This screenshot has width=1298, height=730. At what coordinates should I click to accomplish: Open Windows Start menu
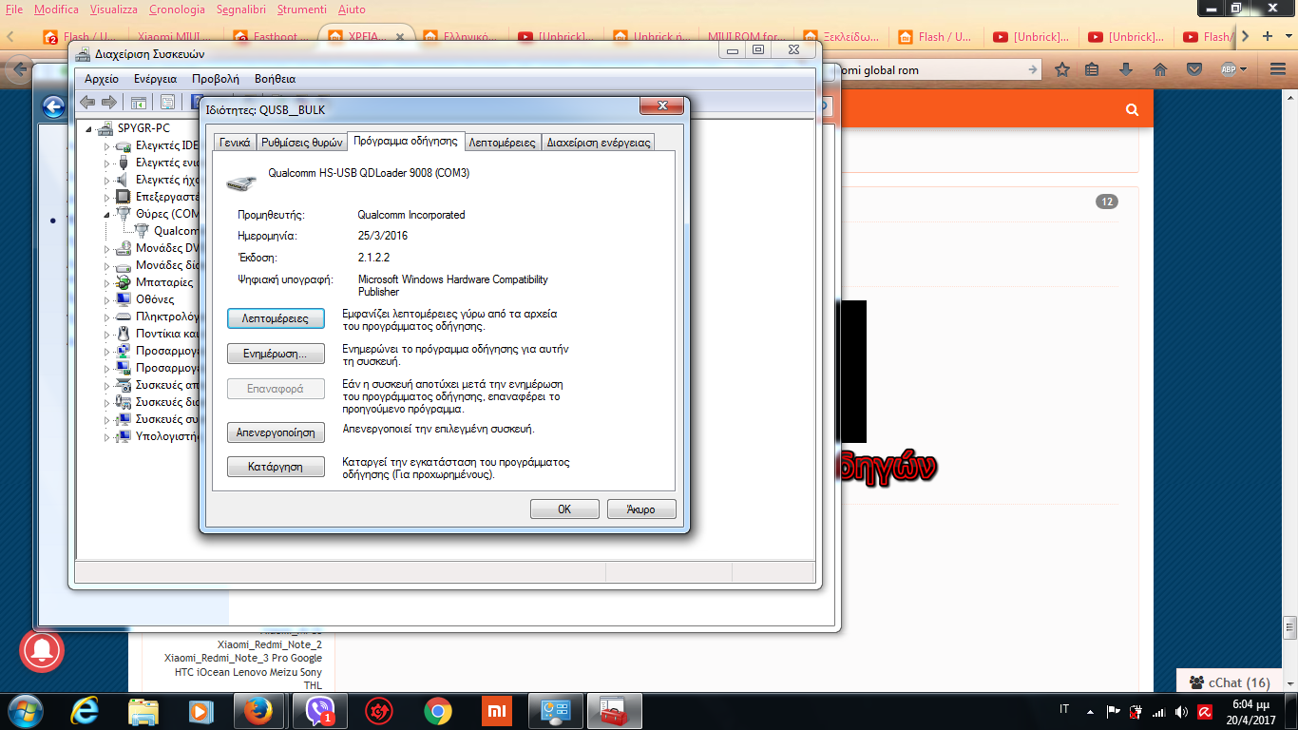click(x=24, y=711)
